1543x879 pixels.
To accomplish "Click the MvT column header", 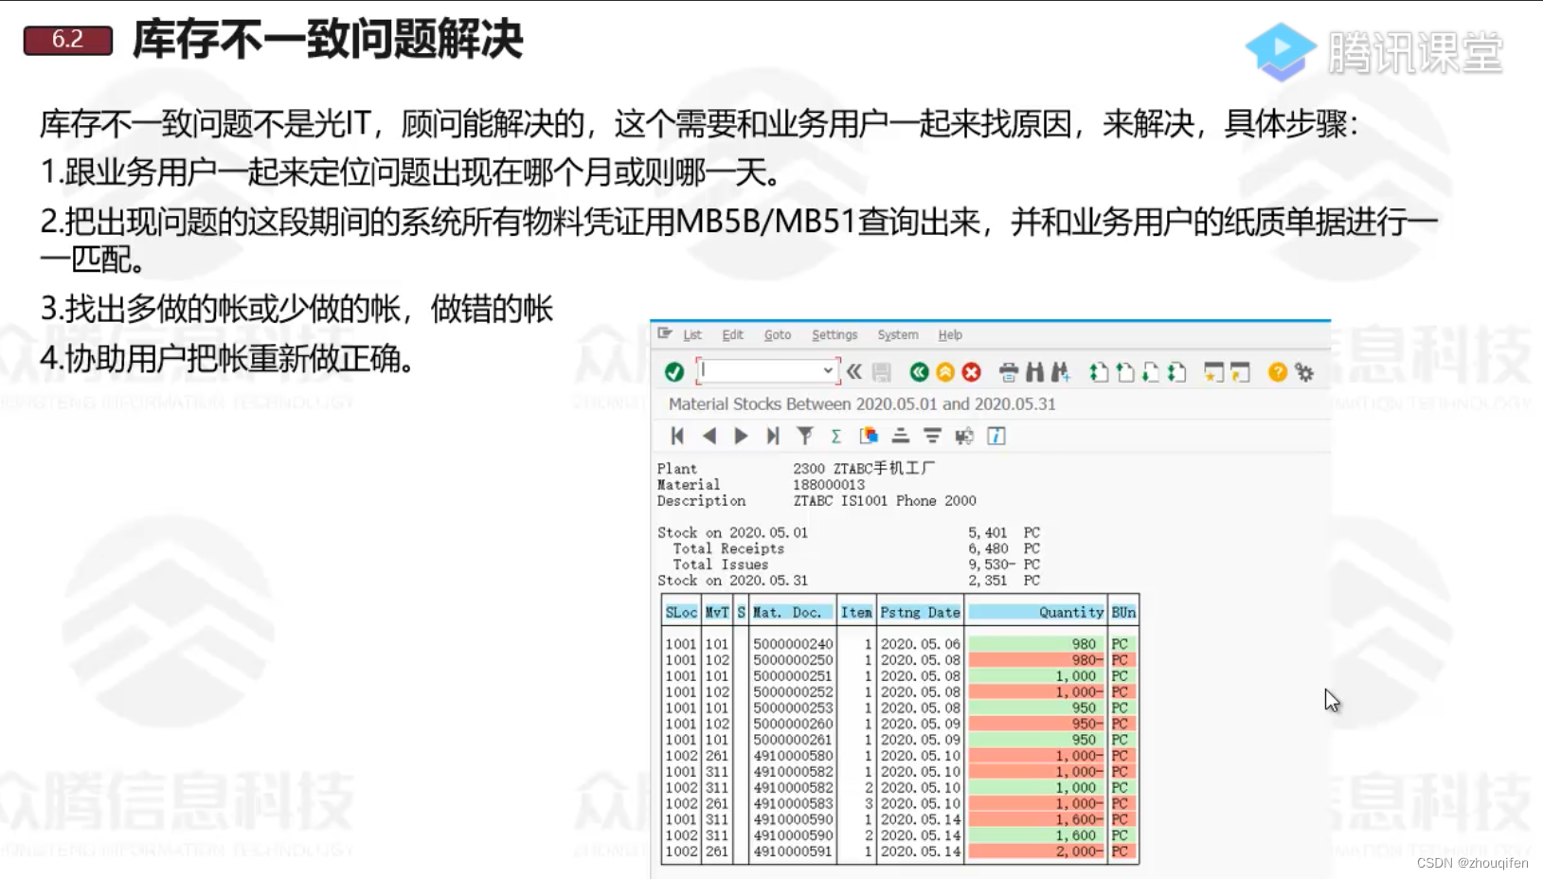I will [x=717, y=613].
